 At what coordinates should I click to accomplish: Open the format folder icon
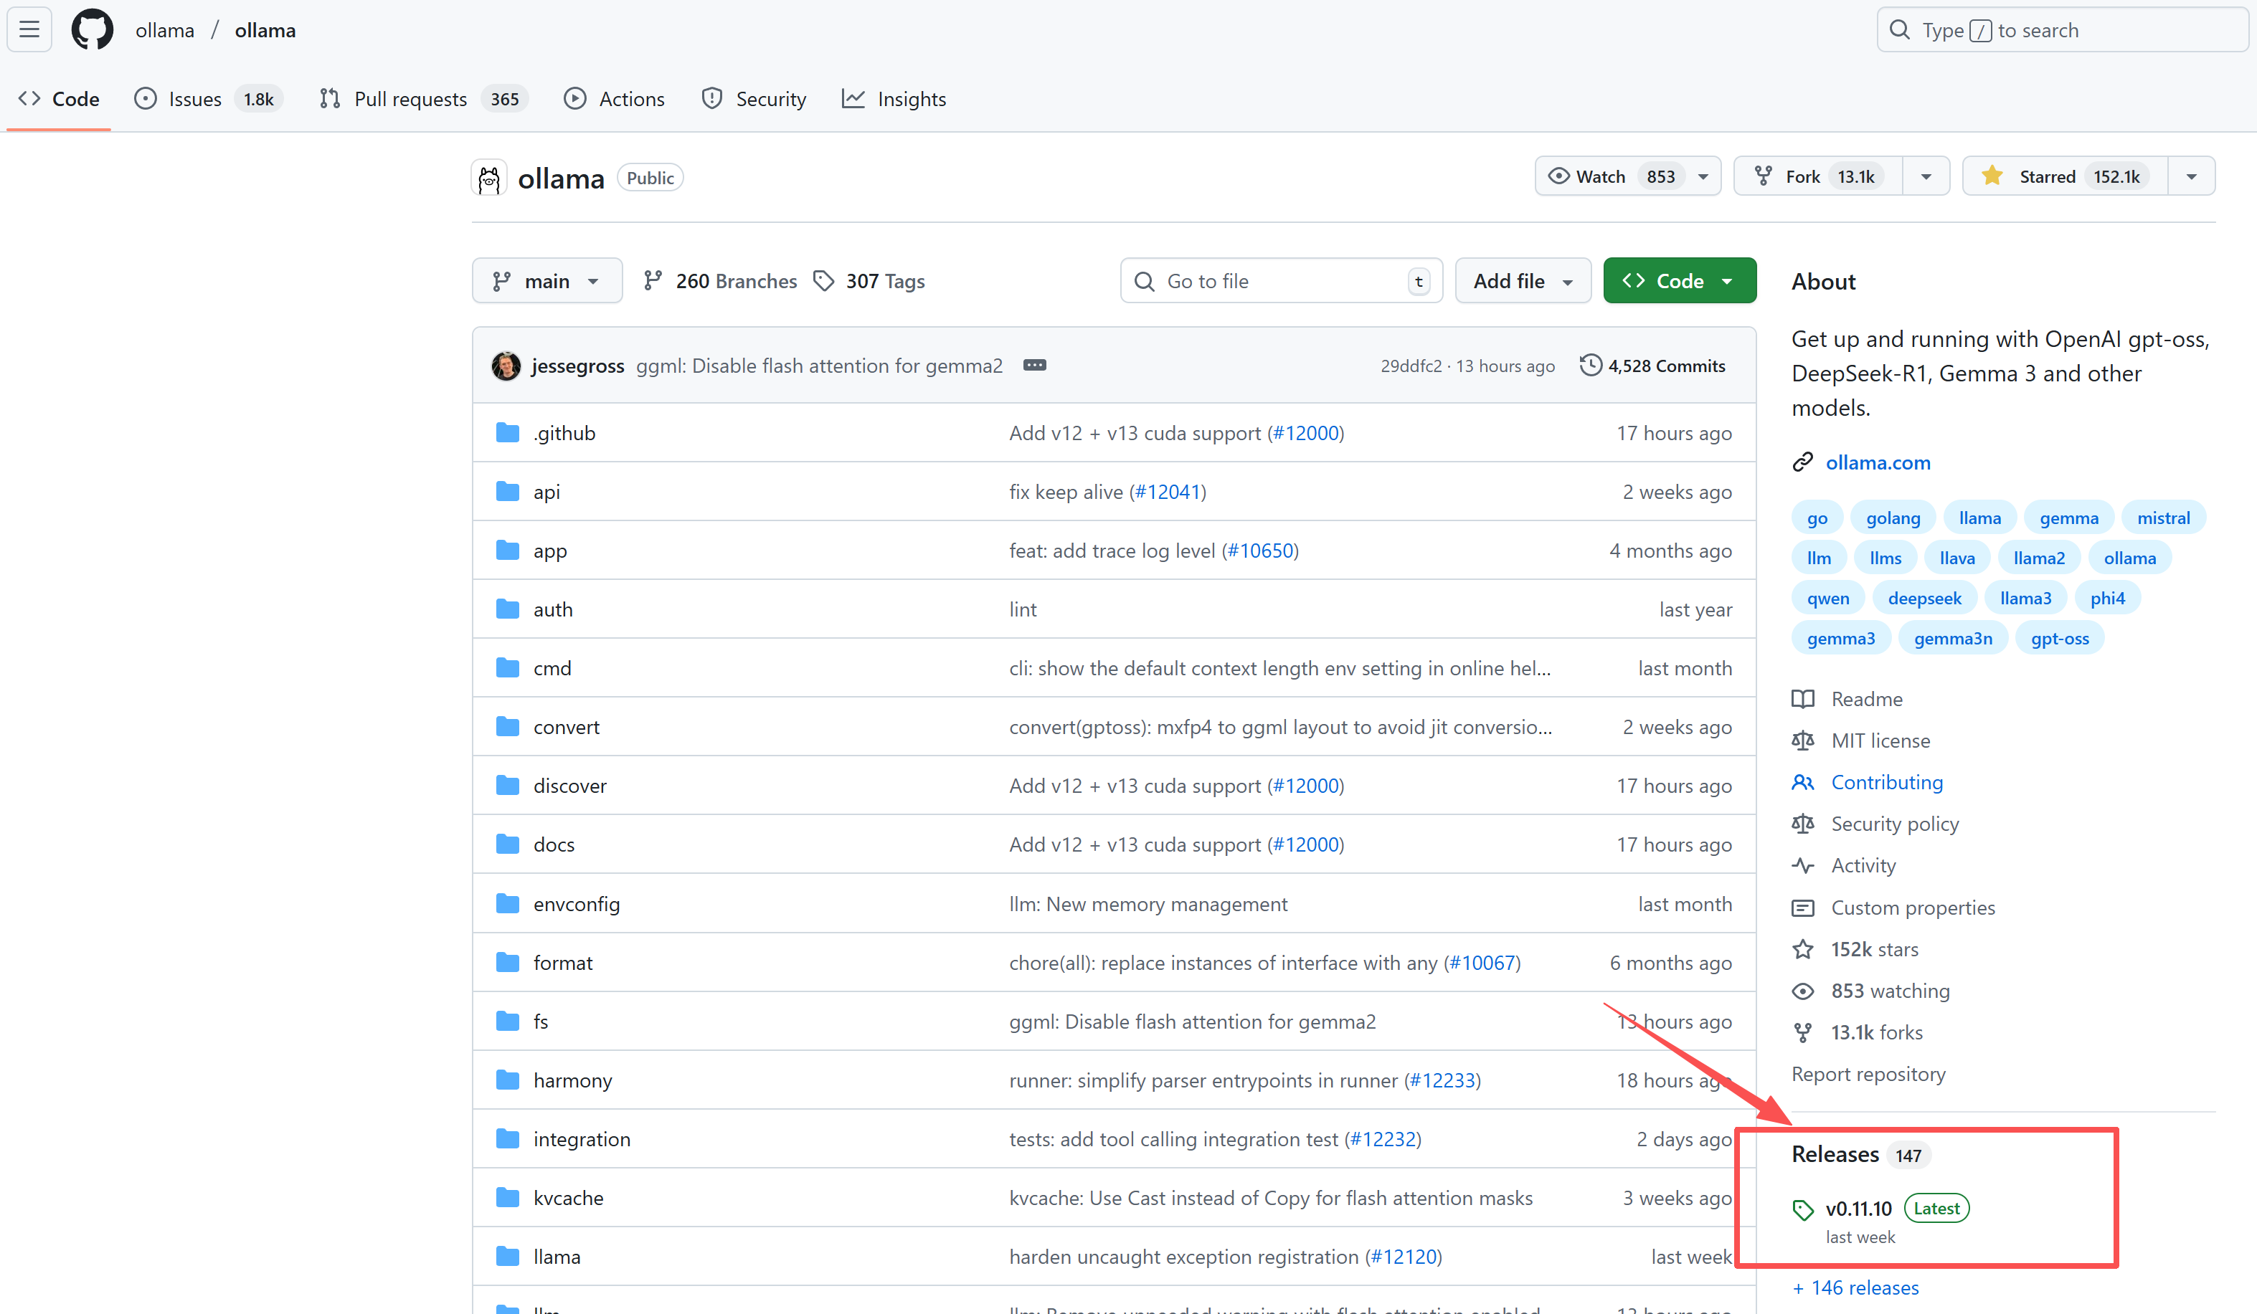pos(508,963)
